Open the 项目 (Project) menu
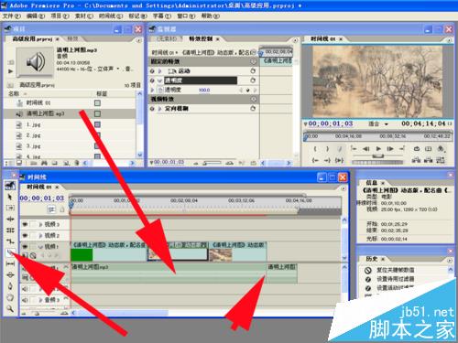458x343 pixels. 60,16
